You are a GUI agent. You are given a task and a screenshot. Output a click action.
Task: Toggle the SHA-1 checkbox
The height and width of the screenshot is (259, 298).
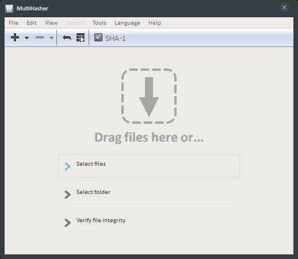click(98, 37)
